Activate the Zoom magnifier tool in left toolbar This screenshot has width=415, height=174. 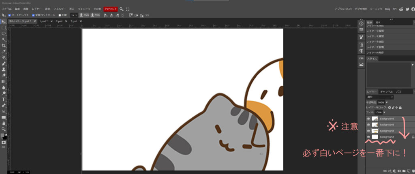point(4,129)
